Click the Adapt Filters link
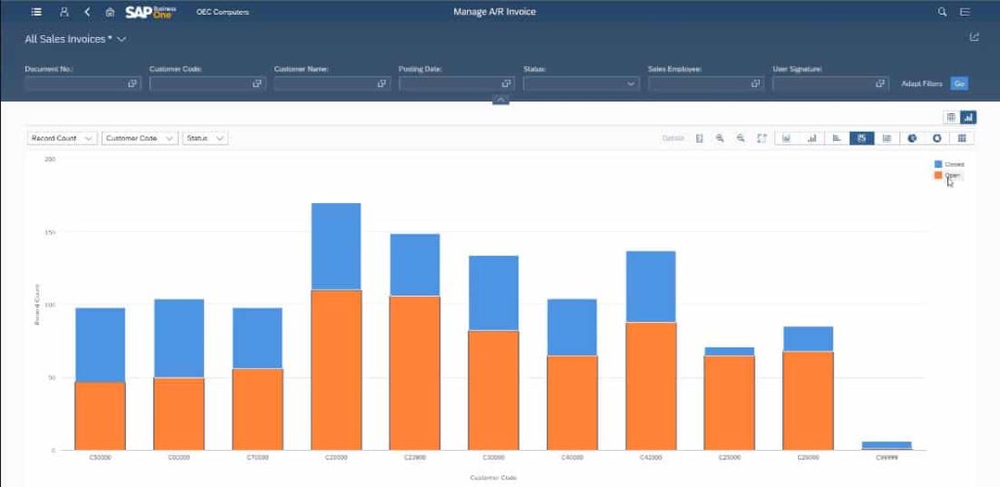The height and width of the screenshot is (487, 1000). (922, 84)
